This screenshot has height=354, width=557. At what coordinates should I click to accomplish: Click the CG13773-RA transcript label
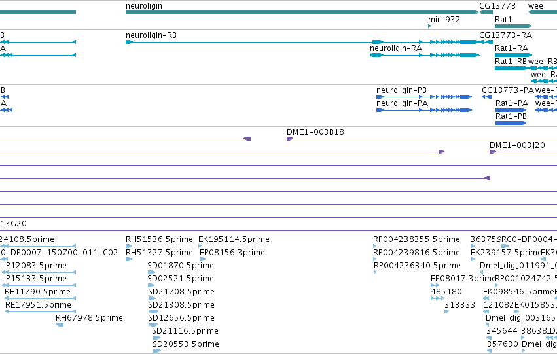(505, 35)
